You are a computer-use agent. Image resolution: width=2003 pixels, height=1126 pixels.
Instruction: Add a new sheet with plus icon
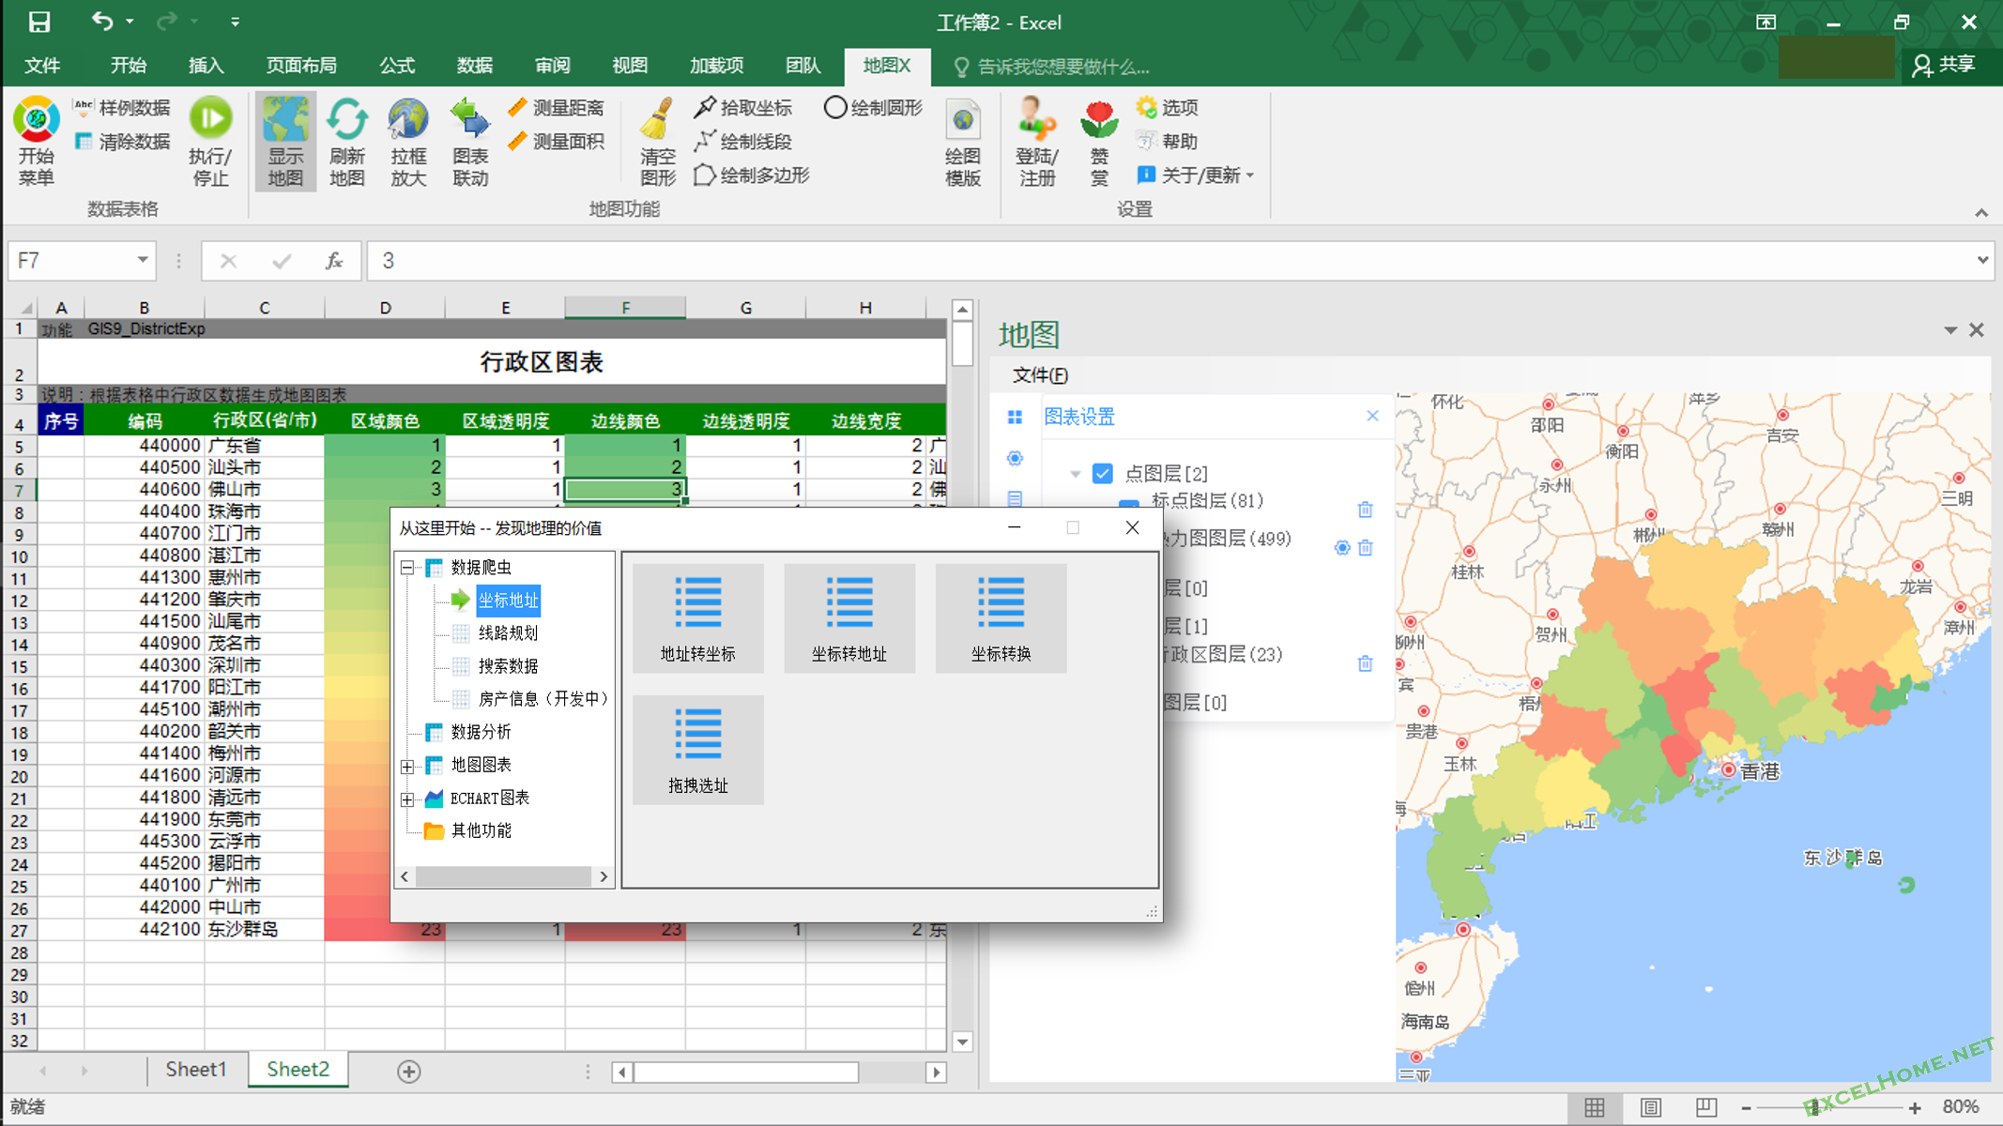coord(408,1071)
